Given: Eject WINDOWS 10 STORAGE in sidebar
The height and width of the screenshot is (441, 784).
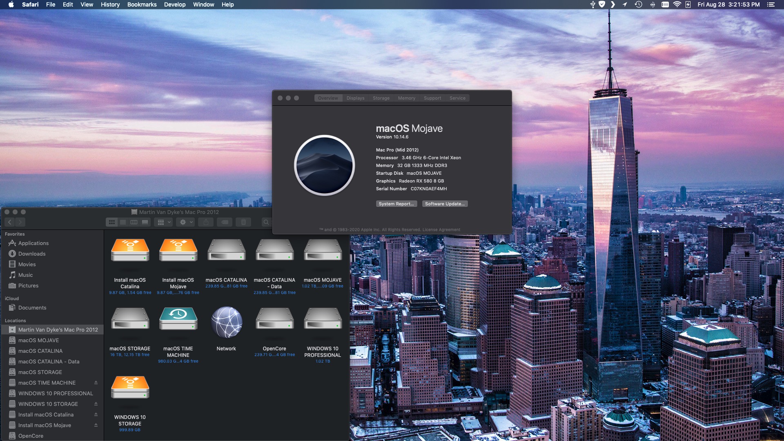Looking at the screenshot, I should click(96, 404).
